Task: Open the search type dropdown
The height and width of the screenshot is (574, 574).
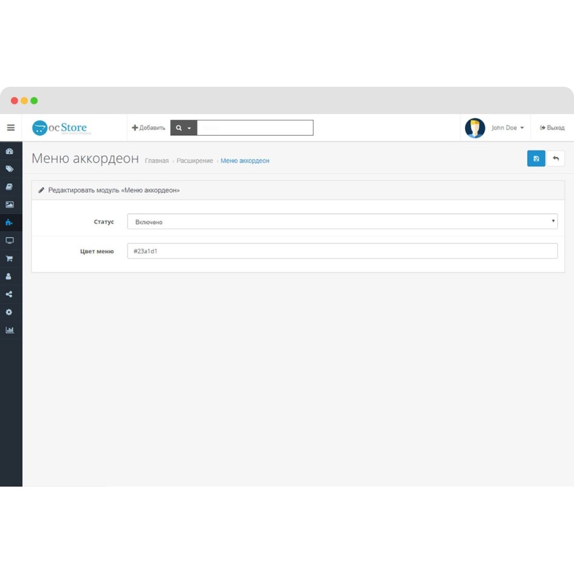Action: [184, 128]
